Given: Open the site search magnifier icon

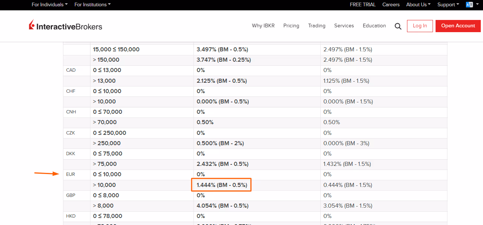Looking at the screenshot, I should 398,26.
